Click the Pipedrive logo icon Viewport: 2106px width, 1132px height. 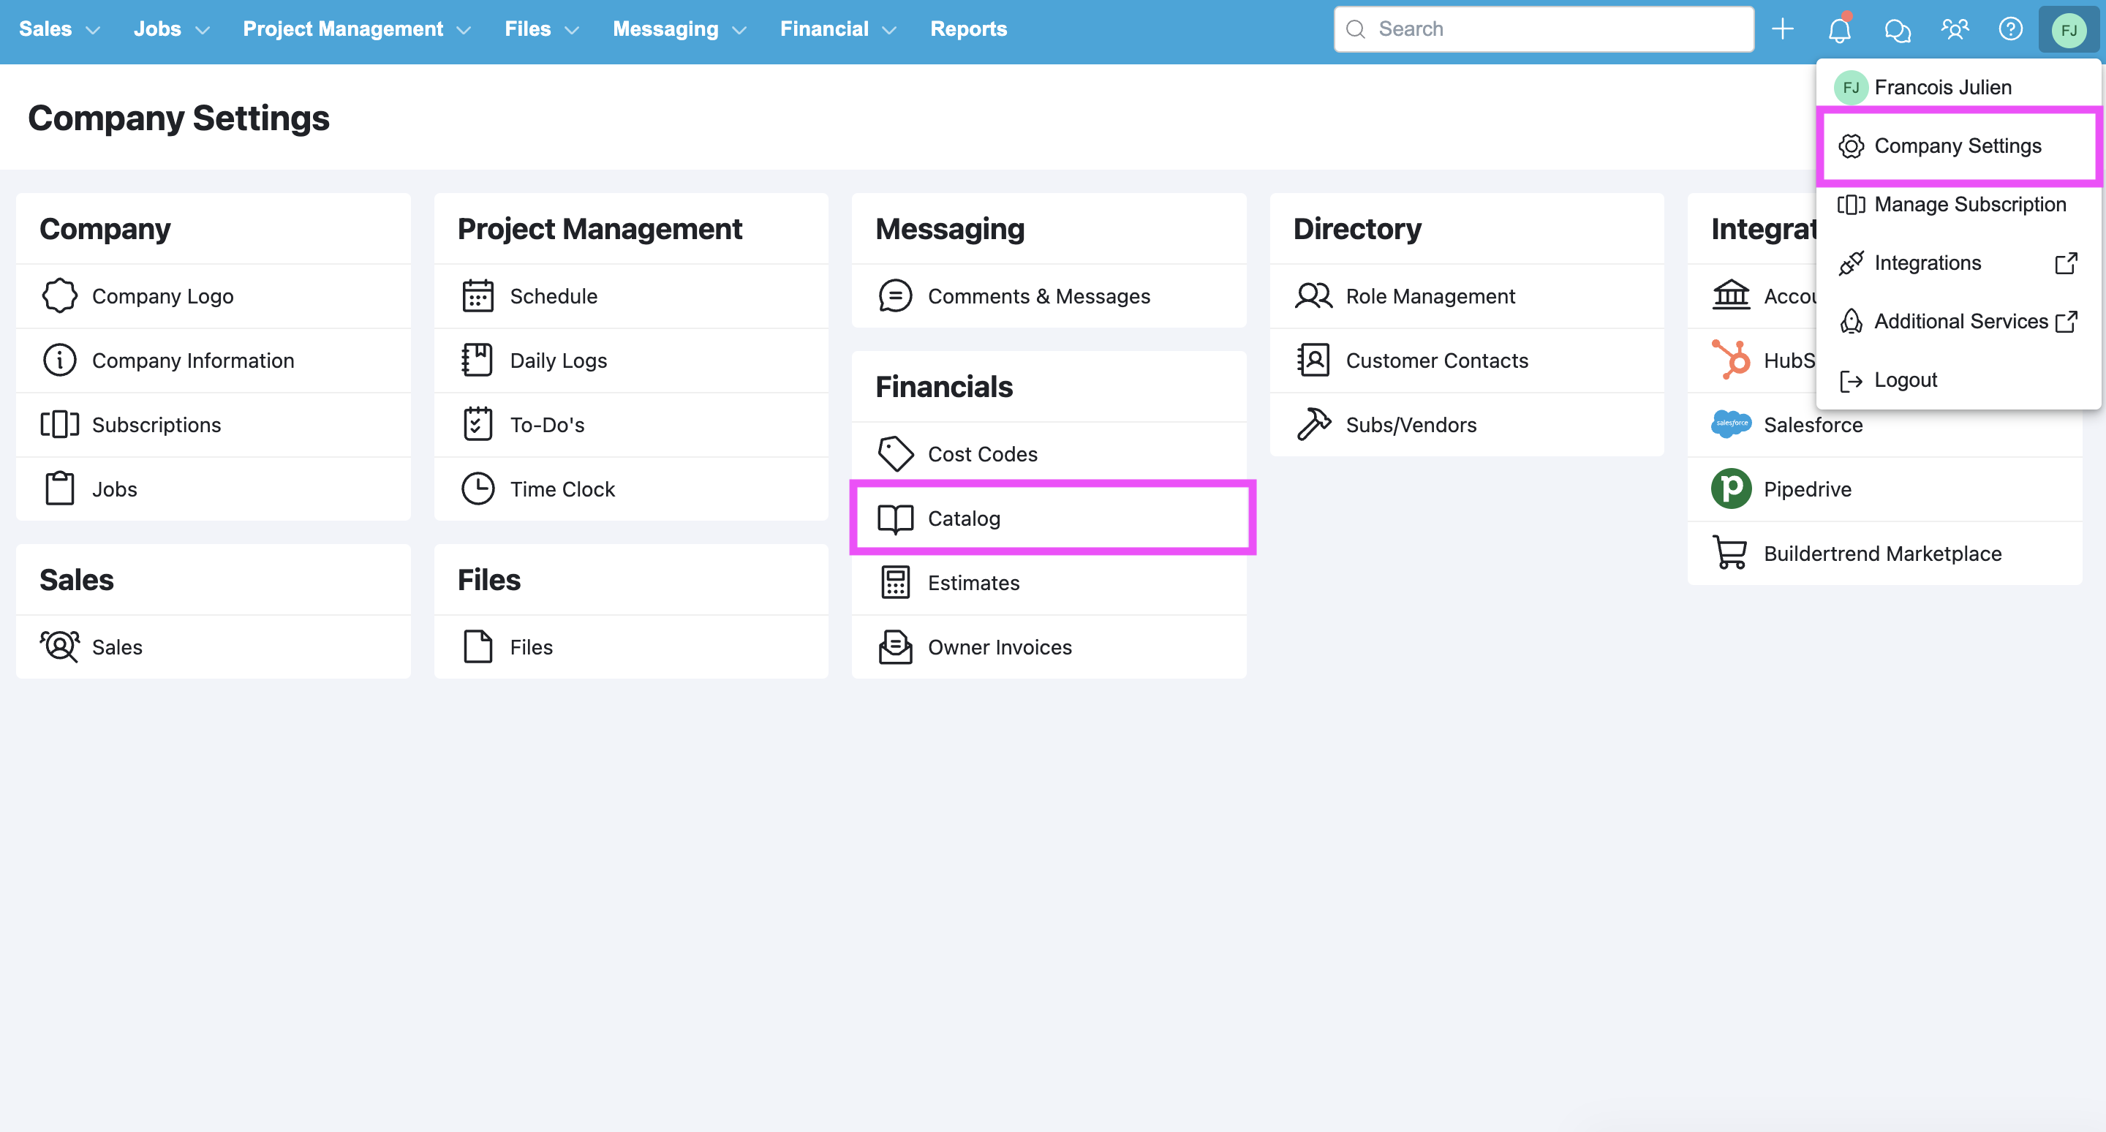[1731, 488]
